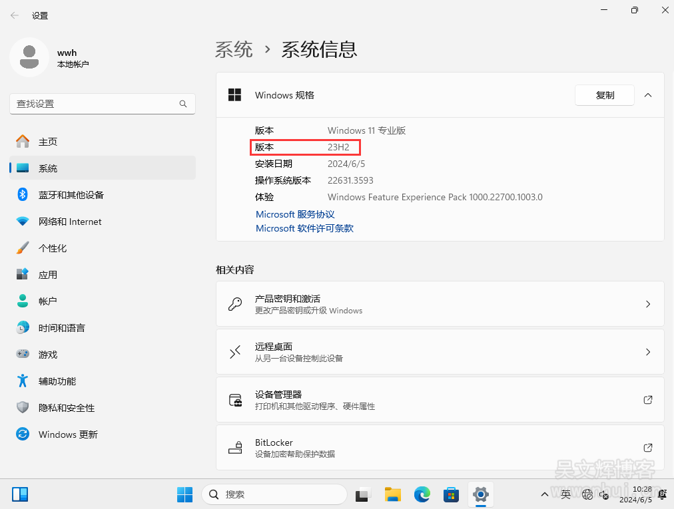Image resolution: width=674 pixels, height=509 pixels.
Task: Go to the Home page menu item
Action: (48, 142)
